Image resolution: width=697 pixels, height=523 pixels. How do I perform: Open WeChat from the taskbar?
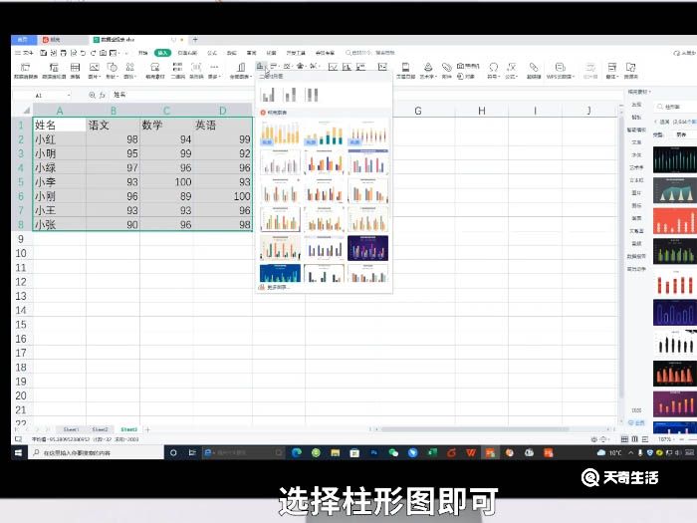(393, 452)
